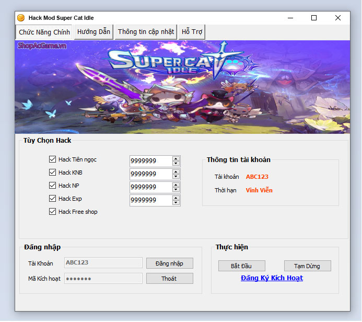Increase the Hack Tiên ngọc value with up arrow
Image resolution: width=362 pixels, height=322 pixels.
coord(176,159)
